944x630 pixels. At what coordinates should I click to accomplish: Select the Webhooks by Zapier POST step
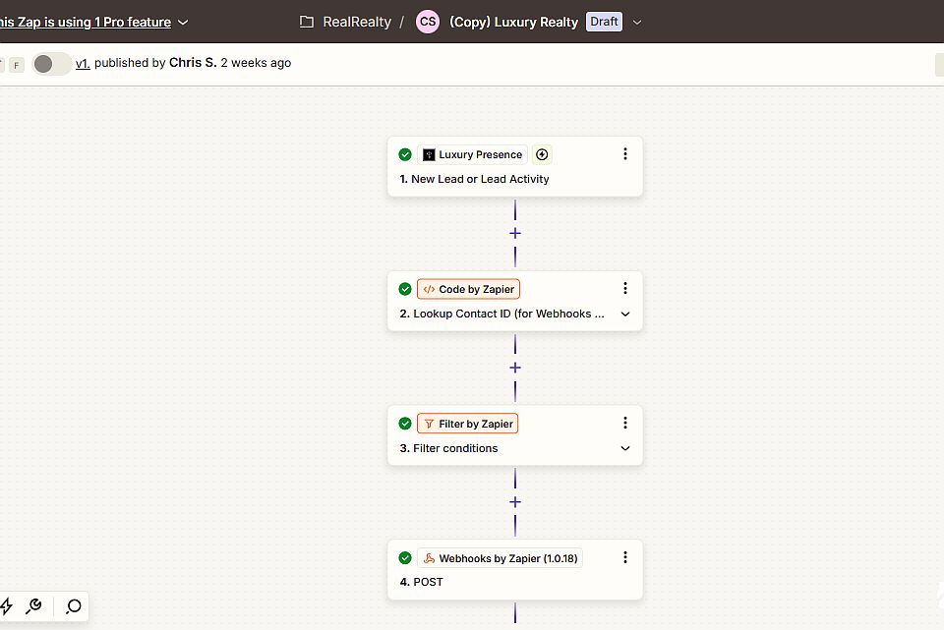(515, 570)
